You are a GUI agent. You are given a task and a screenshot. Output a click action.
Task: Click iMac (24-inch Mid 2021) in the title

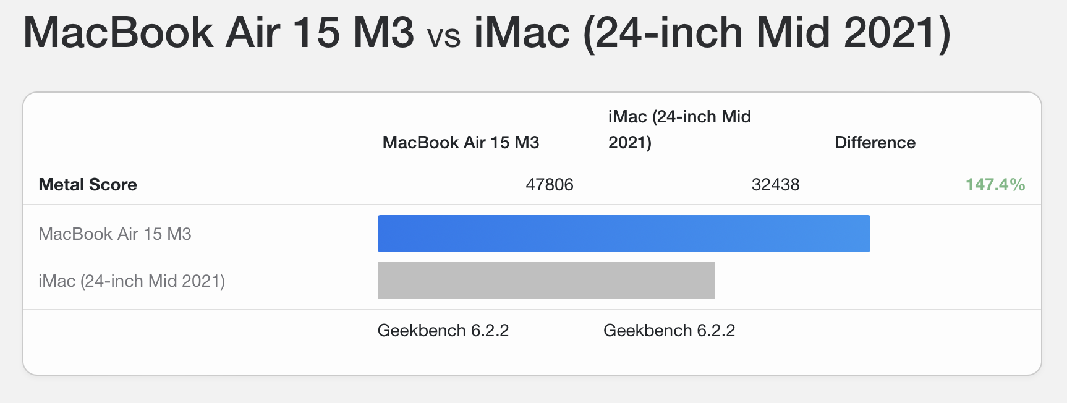[712, 33]
